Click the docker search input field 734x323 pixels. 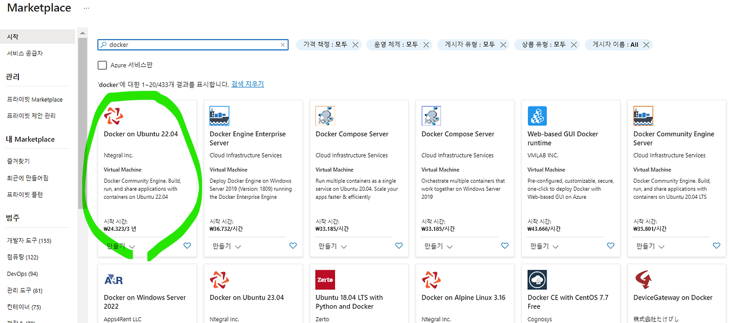[193, 45]
